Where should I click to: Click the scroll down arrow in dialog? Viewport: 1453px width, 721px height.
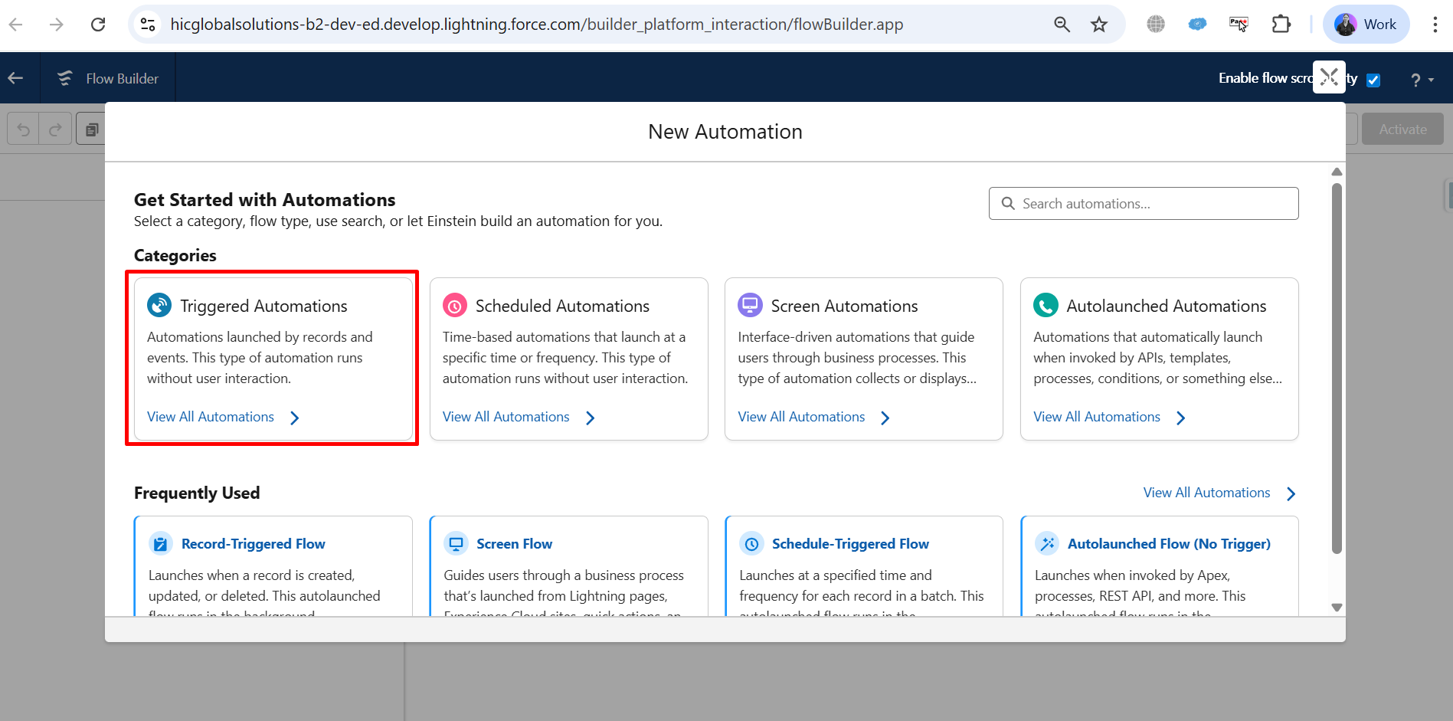(1337, 608)
